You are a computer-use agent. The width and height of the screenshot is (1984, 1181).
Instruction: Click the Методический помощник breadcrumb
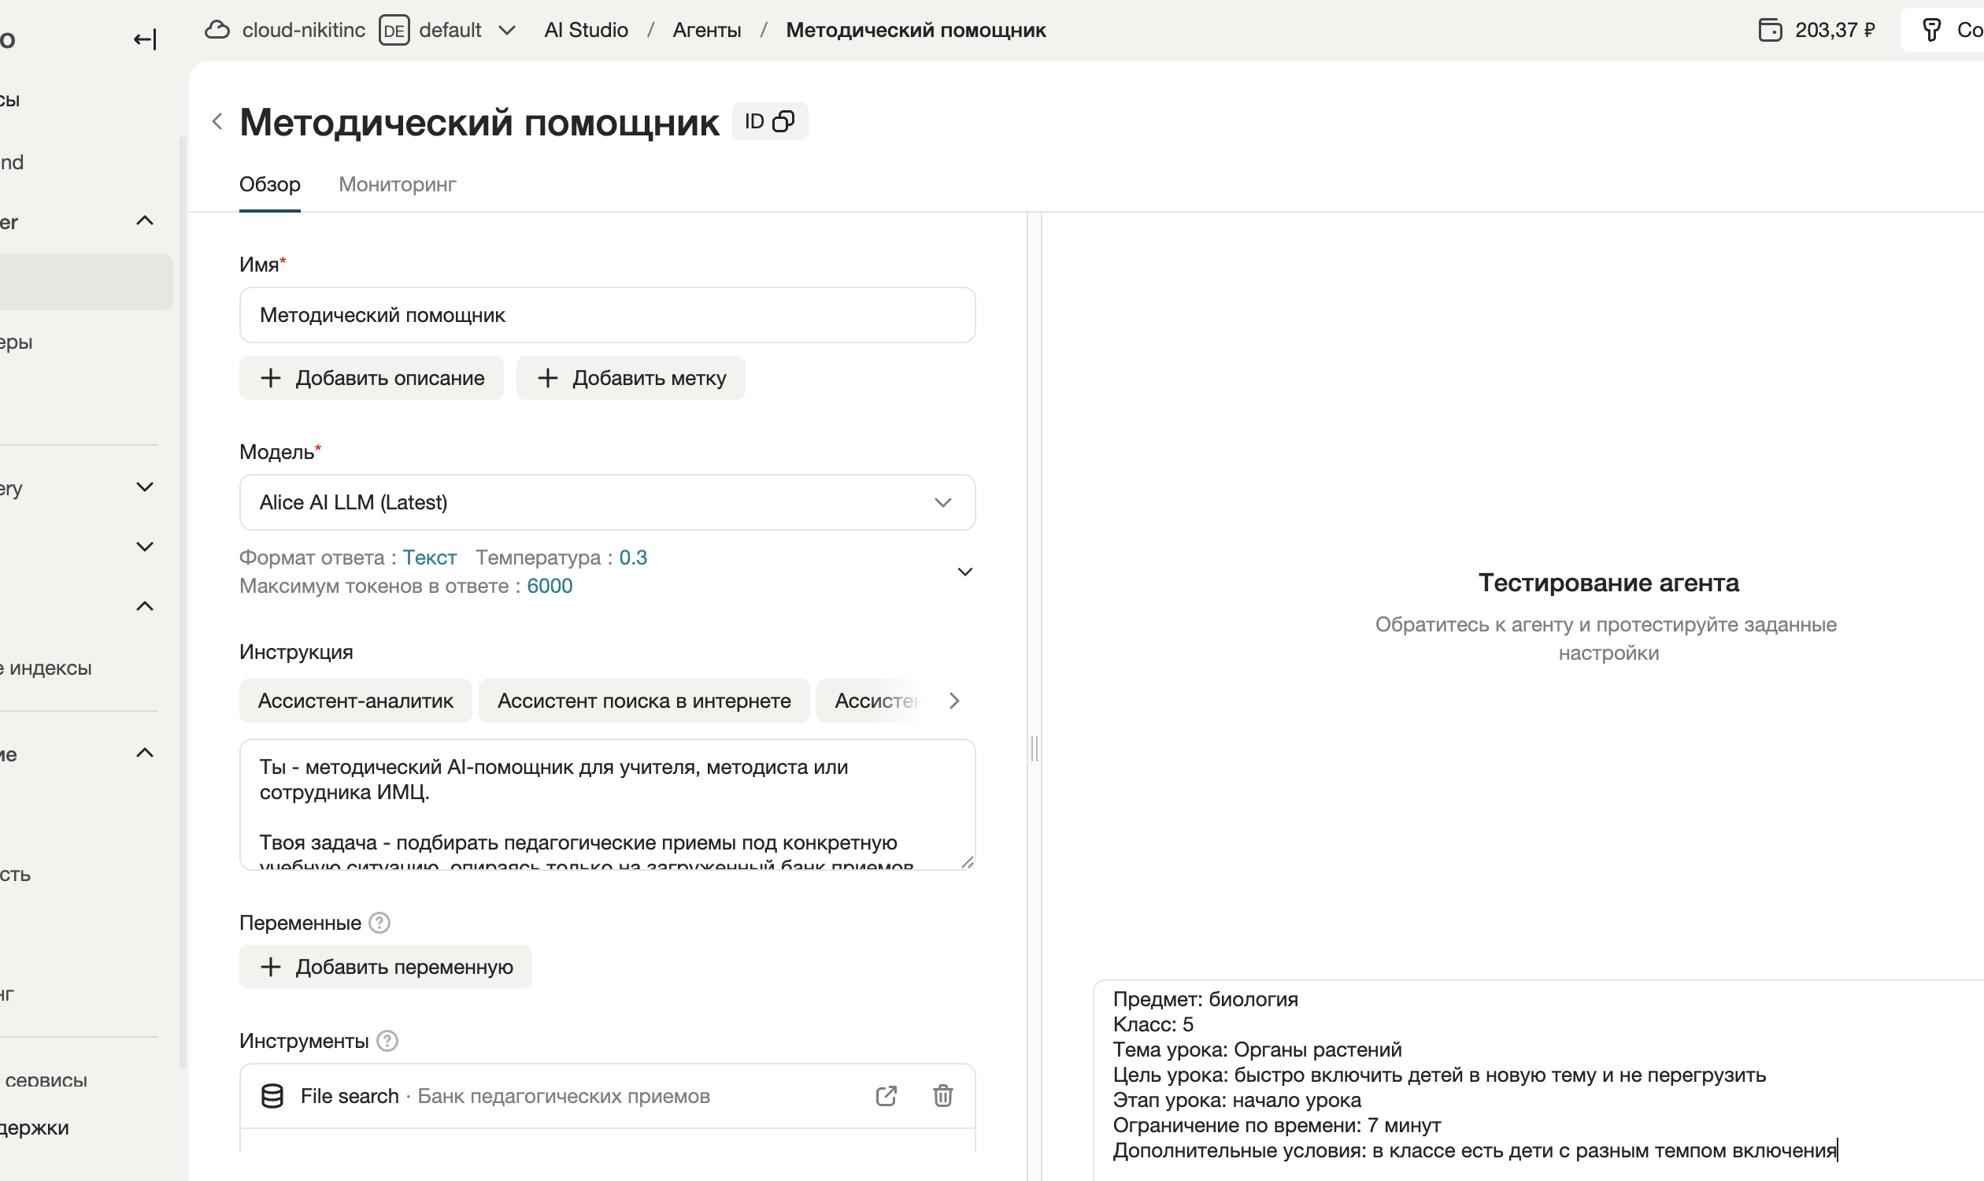pyautogui.click(x=915, y=30)
